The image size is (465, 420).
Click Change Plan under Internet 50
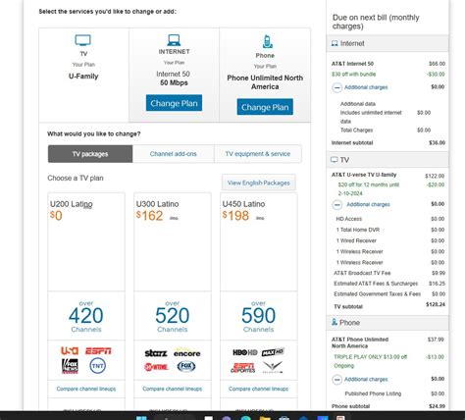(174, 103)
